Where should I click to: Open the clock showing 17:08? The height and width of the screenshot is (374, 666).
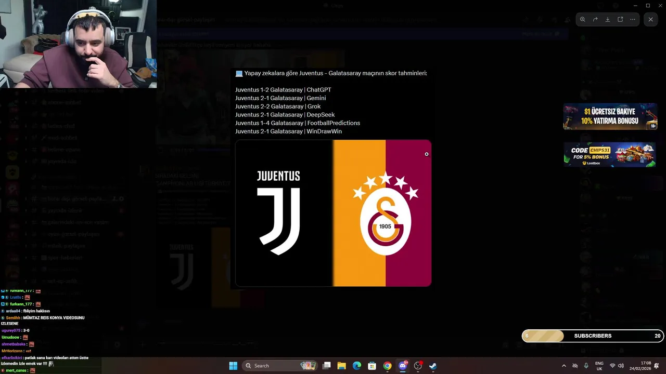(640, 366)
